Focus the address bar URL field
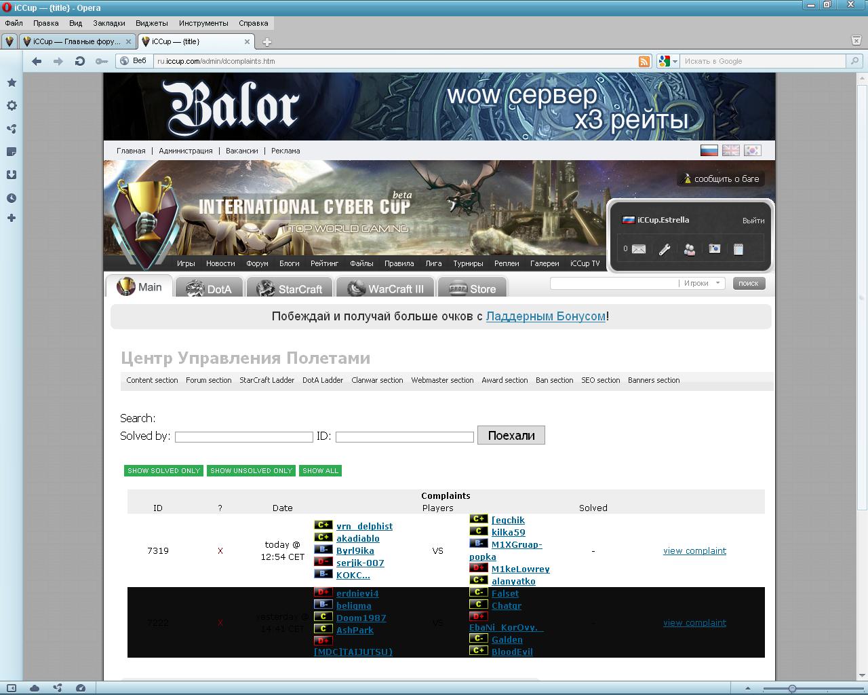 397,61
